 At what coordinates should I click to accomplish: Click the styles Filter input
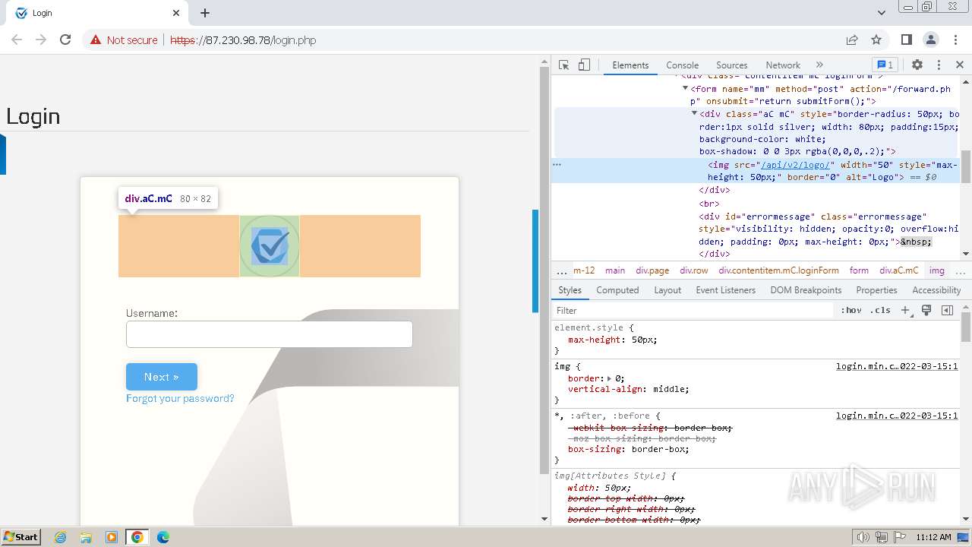point(693,311)
